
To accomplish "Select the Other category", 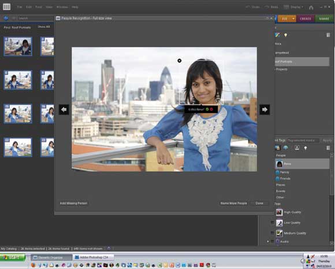I will [x=280, y=197].
